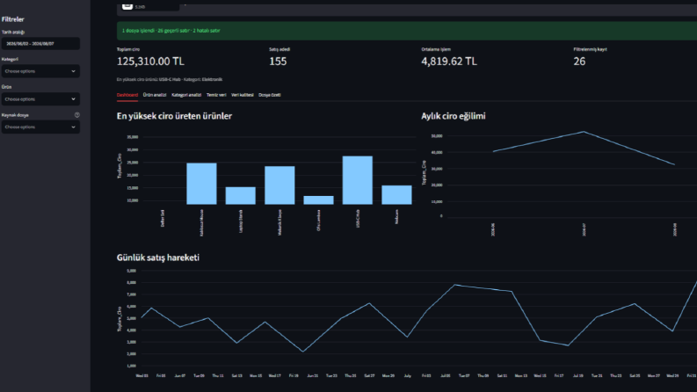This screenshot has width=697, height=392.
Task: Click the 'Günlük satış hareketi' heading
Action: 158,258
